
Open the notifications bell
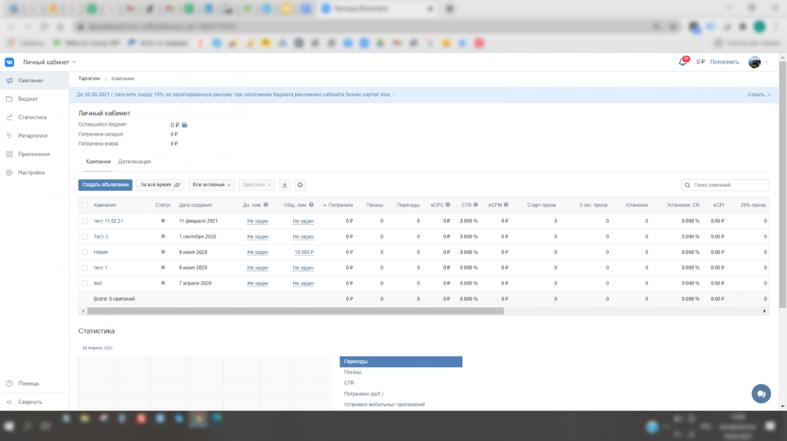pos(683,62)
